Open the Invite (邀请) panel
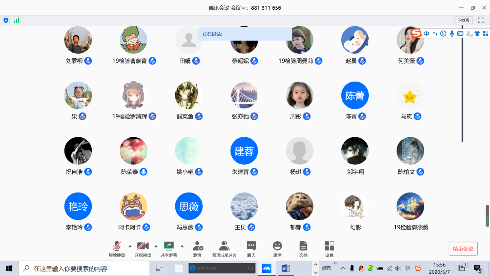Image resolution: width=490 pixels, height=276 pixels. (x=198, y=249)
